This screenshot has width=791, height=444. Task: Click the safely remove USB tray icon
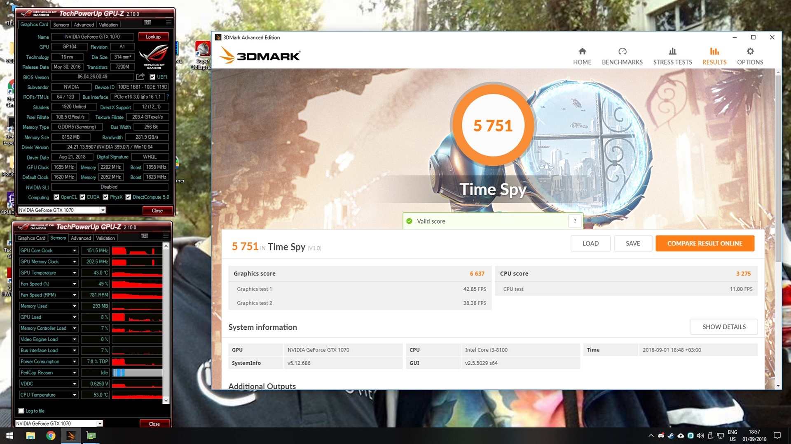coord(710,435)
